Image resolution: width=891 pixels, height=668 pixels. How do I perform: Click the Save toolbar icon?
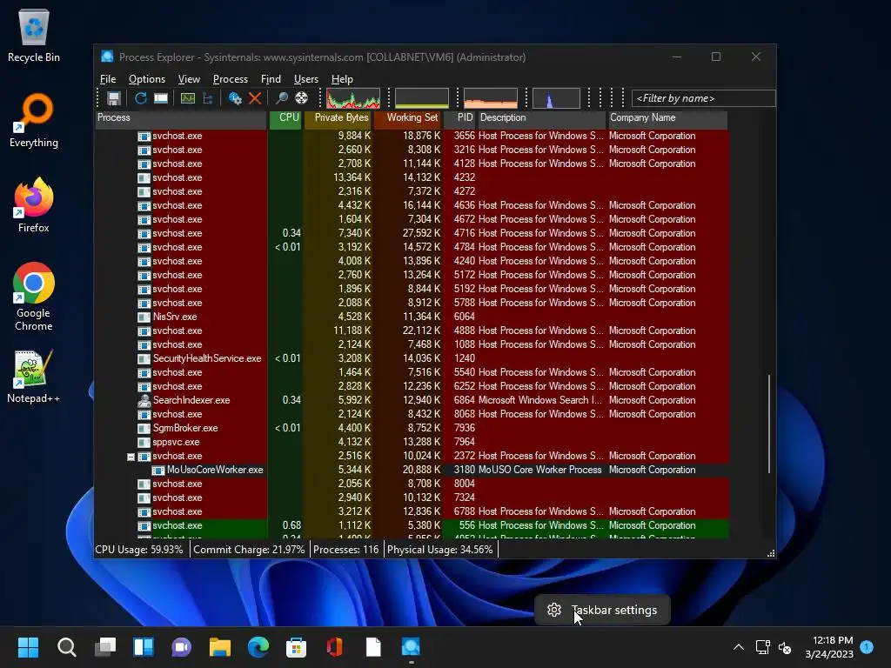pos(114,98)
